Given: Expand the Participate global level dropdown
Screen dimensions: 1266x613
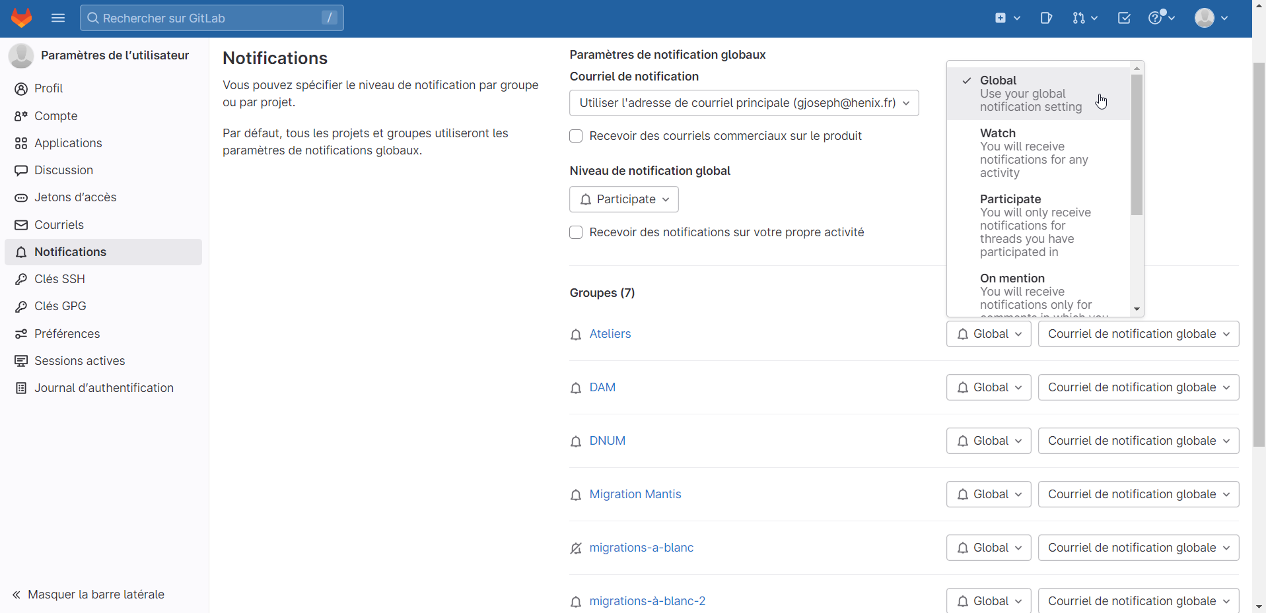Looking at the screenshot, I should tap(624, 199).
